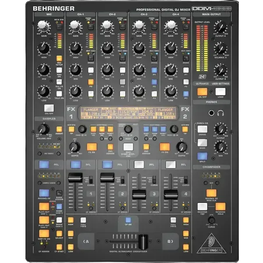Click the digital Ultracurve crossfader handle
263x263 pixels.
143,242
